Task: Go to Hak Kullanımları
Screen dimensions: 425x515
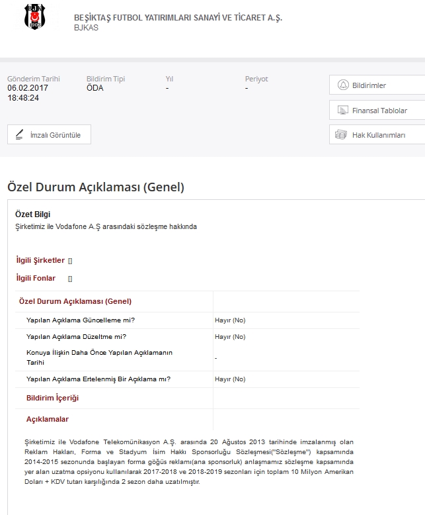Action: click(378, 135)
